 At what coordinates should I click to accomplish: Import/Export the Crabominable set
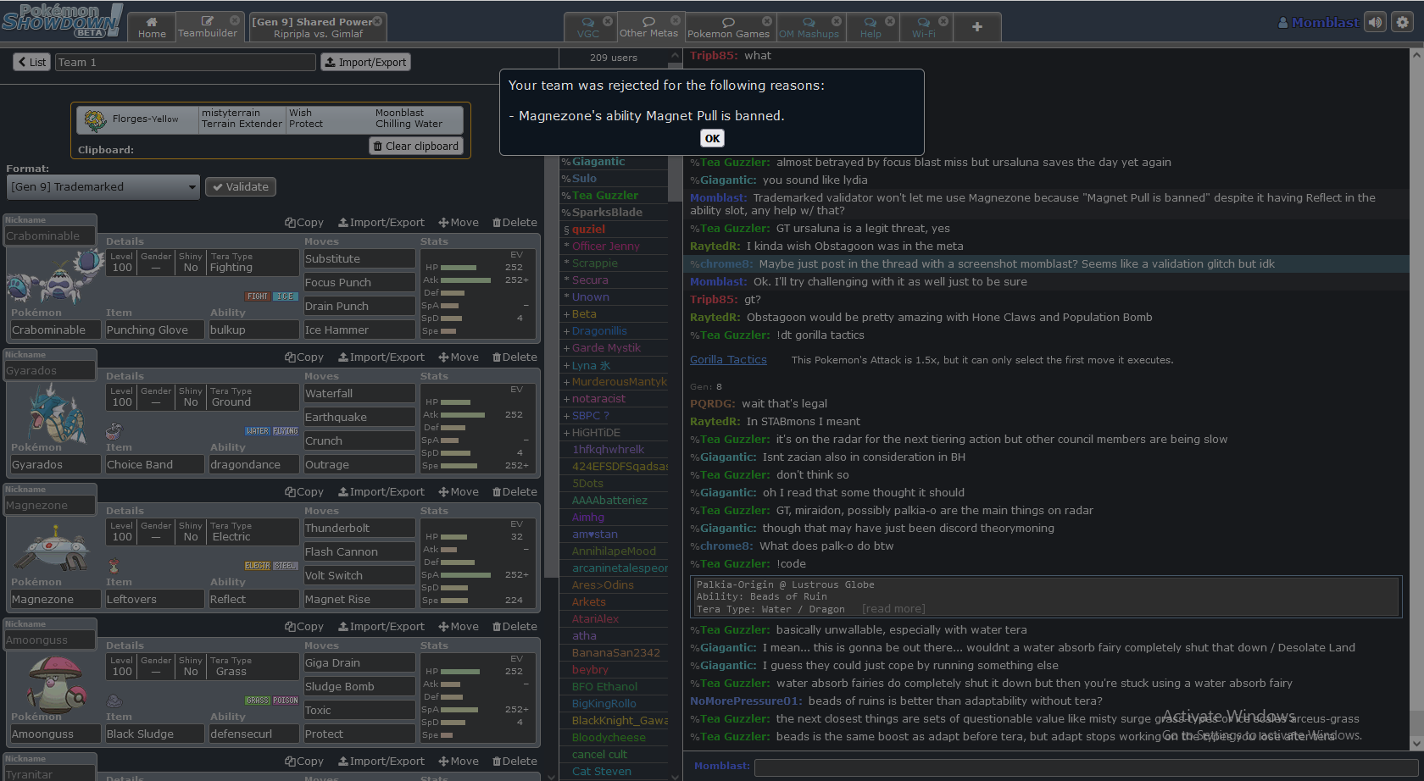pyautogui.click(x=381, y=223)
